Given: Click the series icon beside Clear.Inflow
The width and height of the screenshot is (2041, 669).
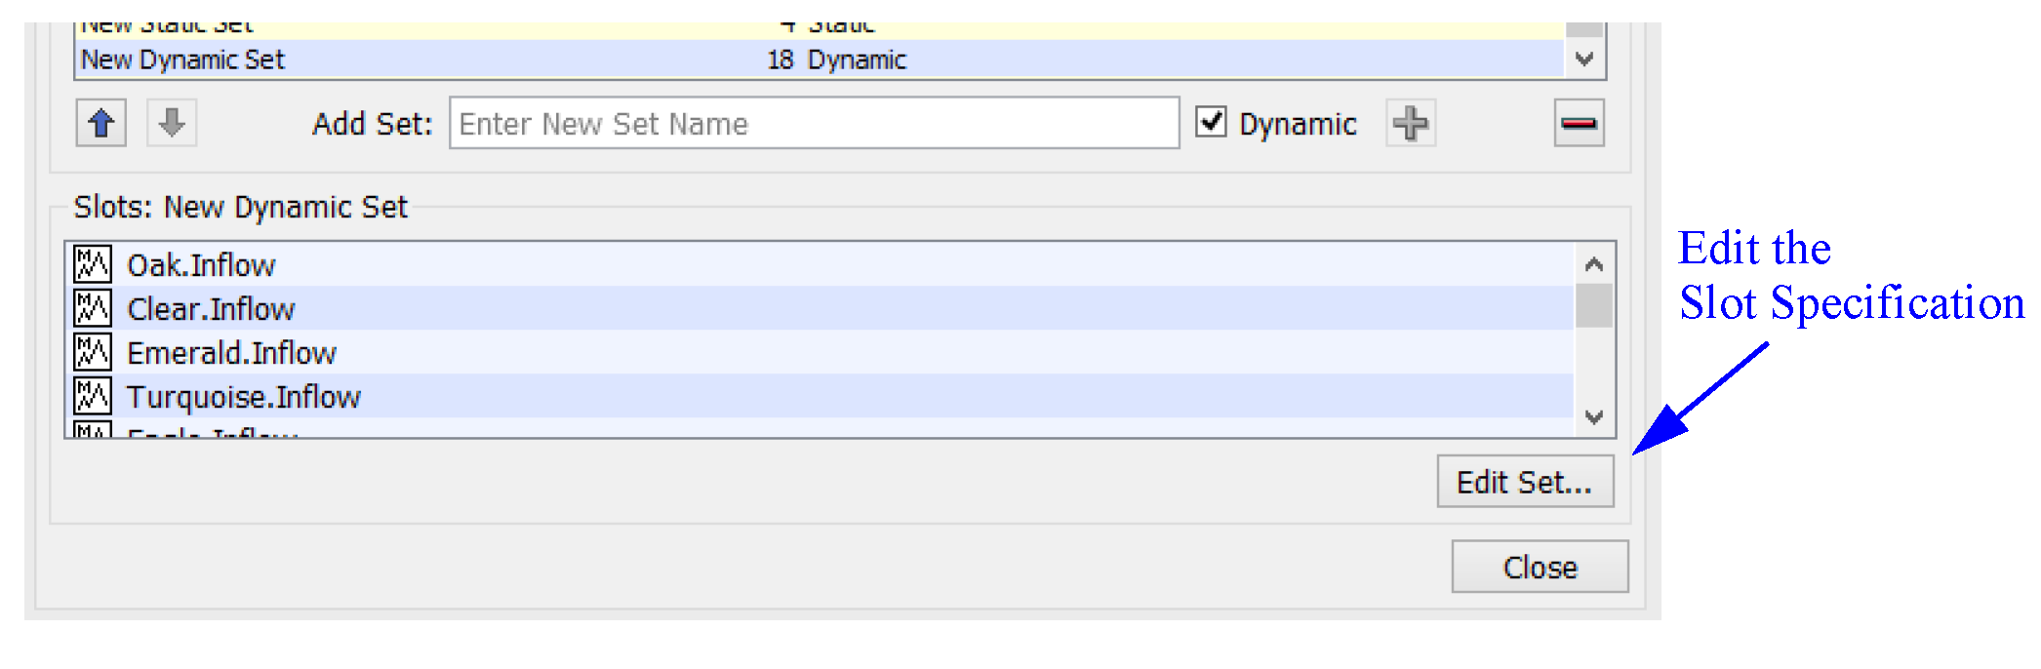Looking at the screenshot, I should (93, 308).
